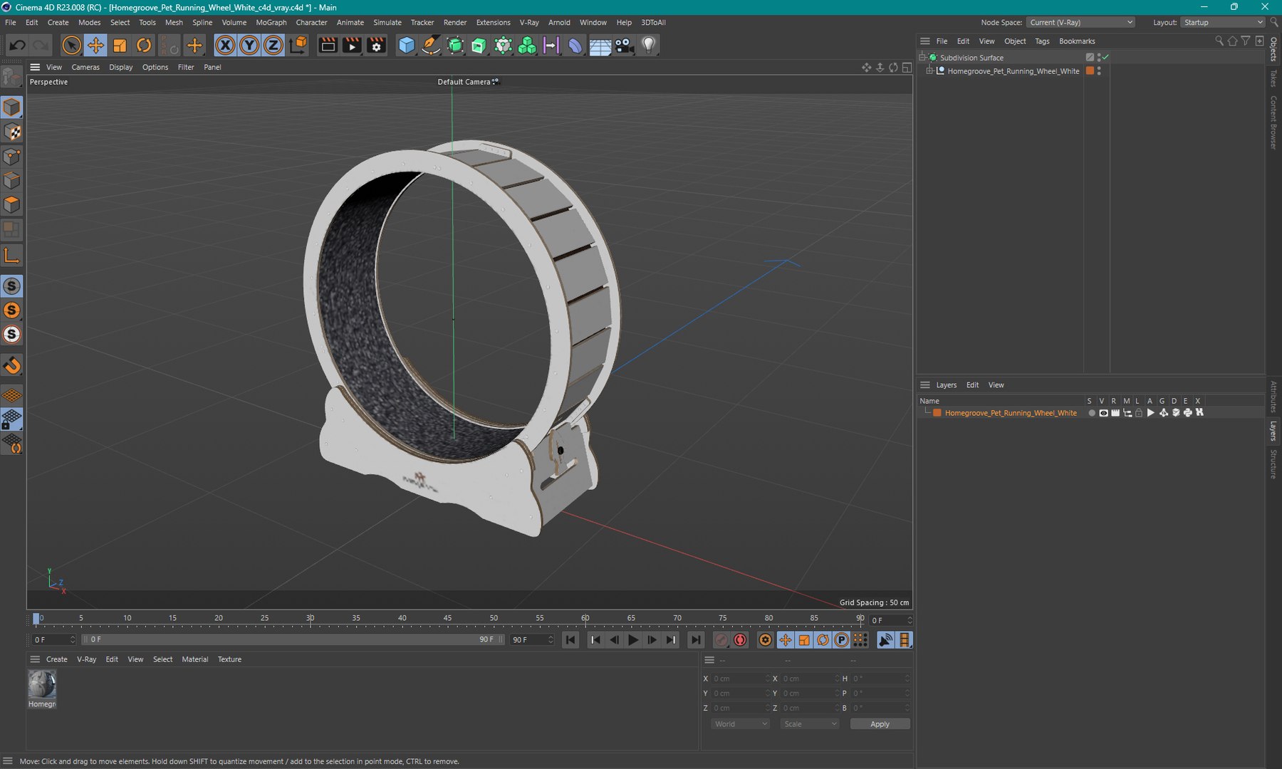Click the X position input field
Image resolution: width=1282 pixels, height=769 pixels.
point(741,679)
